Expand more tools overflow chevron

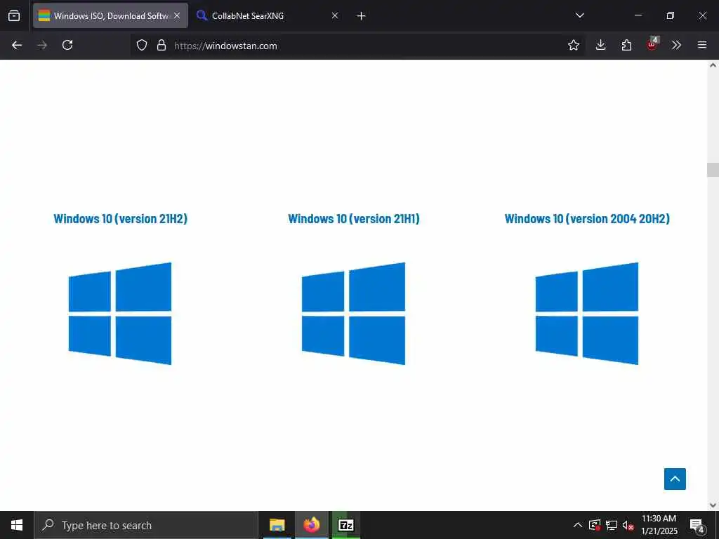coord(676,45)
